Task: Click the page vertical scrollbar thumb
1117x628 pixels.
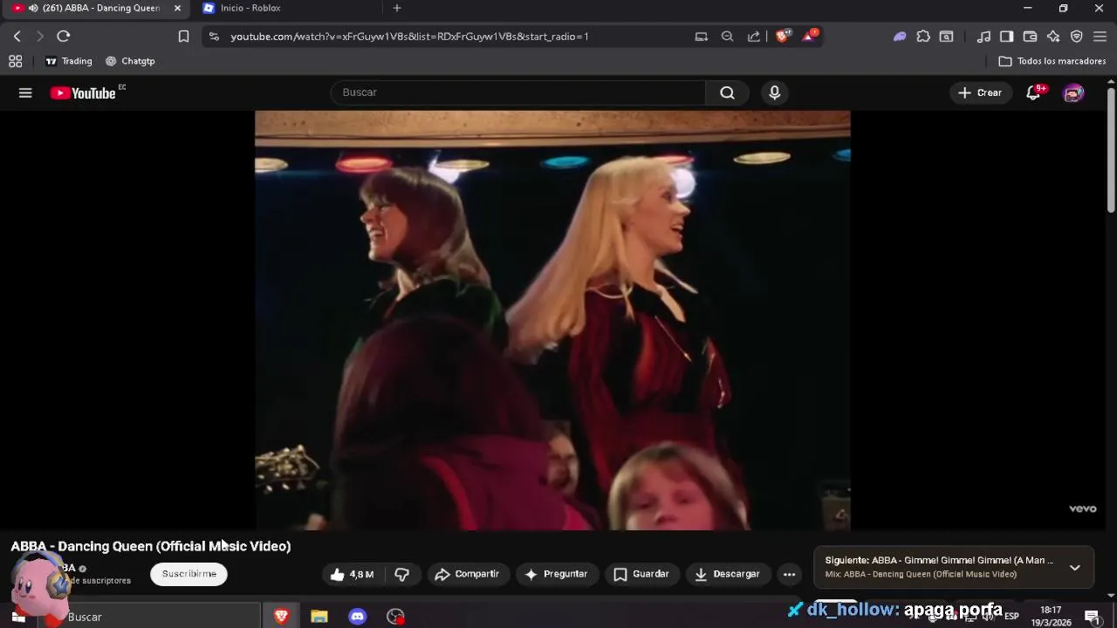Action: pyautogui.click(x=1111, y=150)
